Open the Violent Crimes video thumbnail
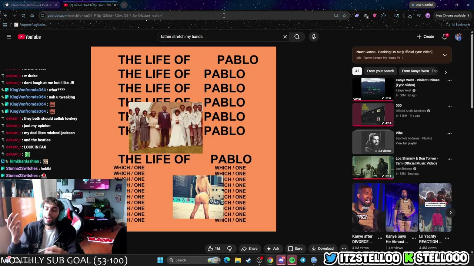The height and width of the screenshot is (266, 474). (373, 89)
